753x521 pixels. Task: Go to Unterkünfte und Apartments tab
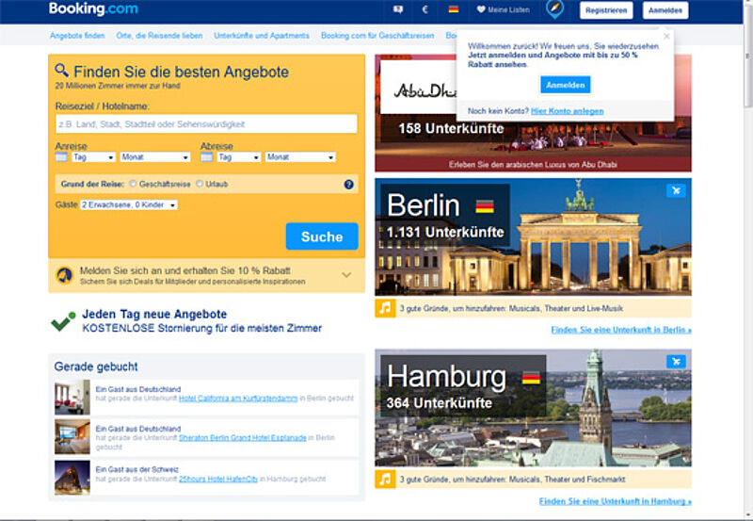262,36
